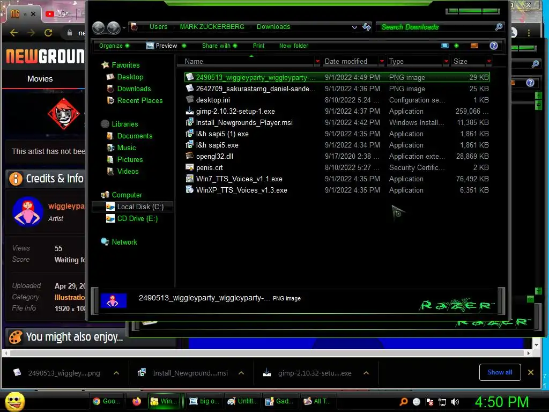
Task: Select WinXP_TTS_Voices_v1.3.exe file icon
Action: [x=189, y=189]
